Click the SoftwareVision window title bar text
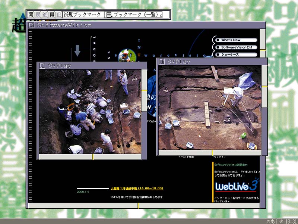 [64, 25]
